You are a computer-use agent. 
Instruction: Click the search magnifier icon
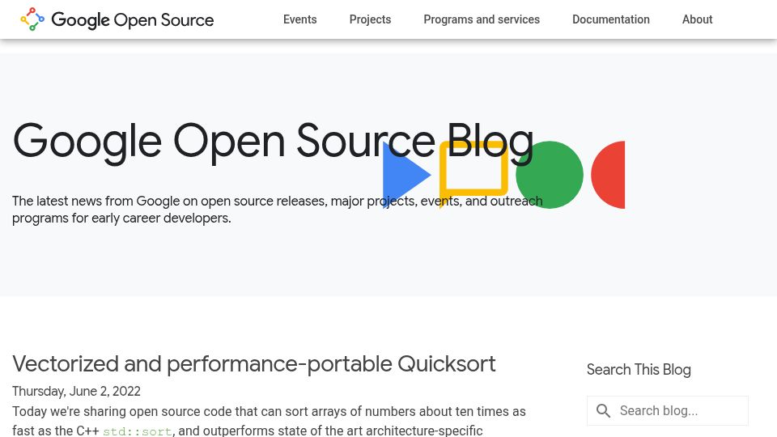pyautogui.click(x=603, y=411)
